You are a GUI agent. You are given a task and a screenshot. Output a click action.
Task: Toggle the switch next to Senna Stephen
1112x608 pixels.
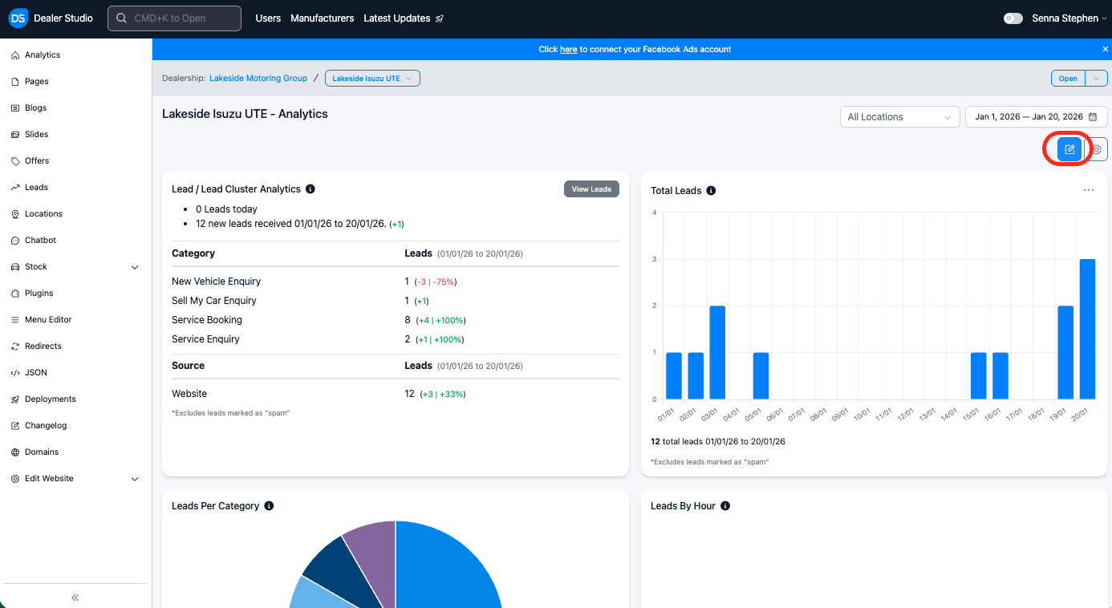1013,18
